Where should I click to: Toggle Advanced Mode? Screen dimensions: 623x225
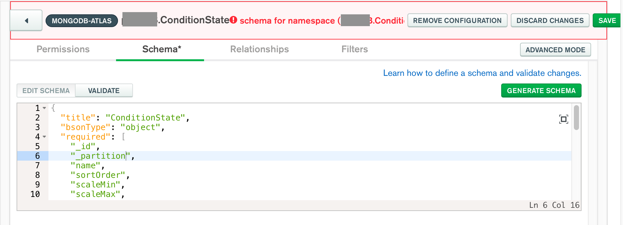[x=555, y=50]
